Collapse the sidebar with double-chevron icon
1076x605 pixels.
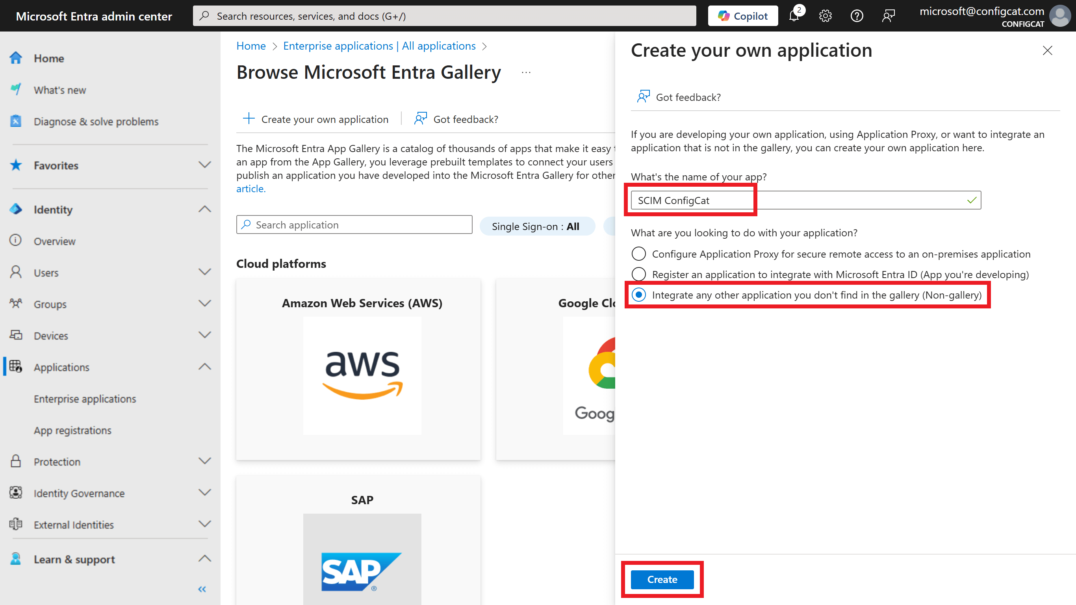coord(202,589)
